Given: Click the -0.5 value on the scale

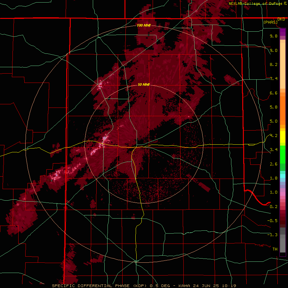Looking at the screenshot, I should (x=272, y=221).
